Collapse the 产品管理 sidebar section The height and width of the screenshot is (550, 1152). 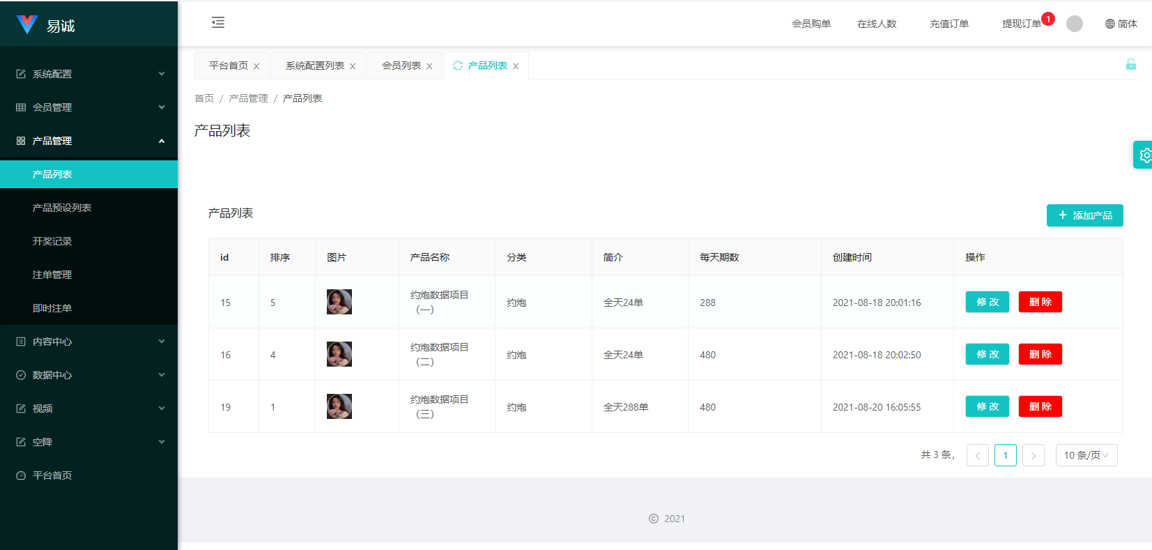coord(89,141)
